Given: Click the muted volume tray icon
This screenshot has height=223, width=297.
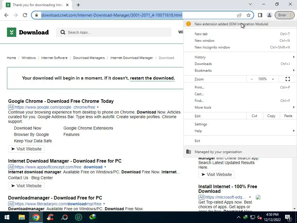Looking at the screenshot, I should tap(260, 217).
